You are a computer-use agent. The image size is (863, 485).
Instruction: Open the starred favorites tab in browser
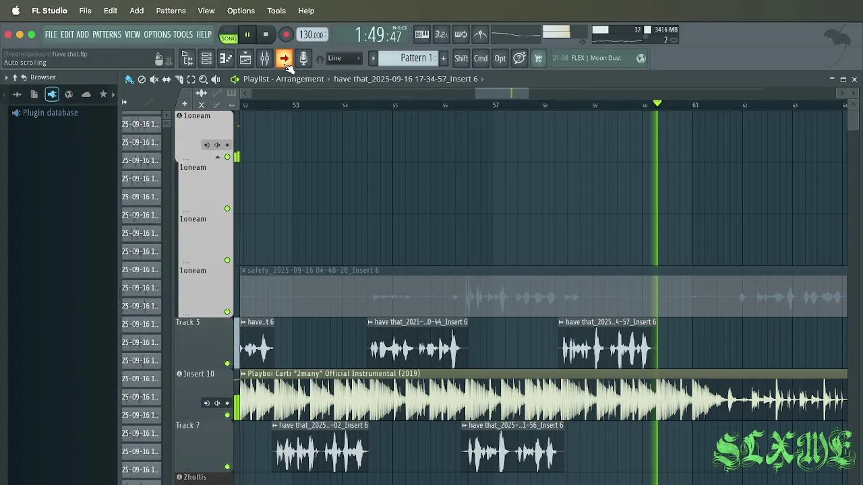click(103, 94)
